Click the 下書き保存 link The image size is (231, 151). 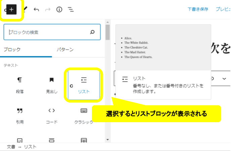tap(198, 9)
